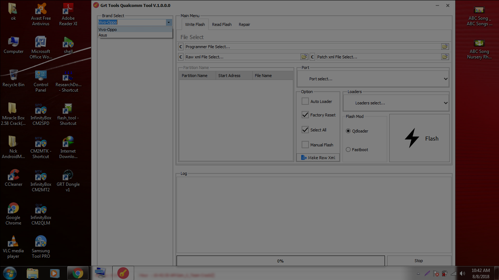Viewport: 499px width, 280px height.
Task: Uncheck Factory Reset option
Action: pyautogui.click(x=305, y=115)
